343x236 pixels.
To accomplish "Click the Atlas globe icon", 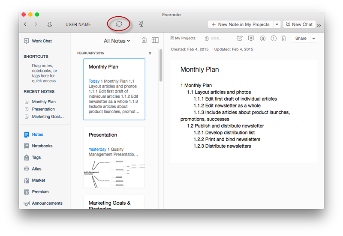I will click(x=27, y=169).
